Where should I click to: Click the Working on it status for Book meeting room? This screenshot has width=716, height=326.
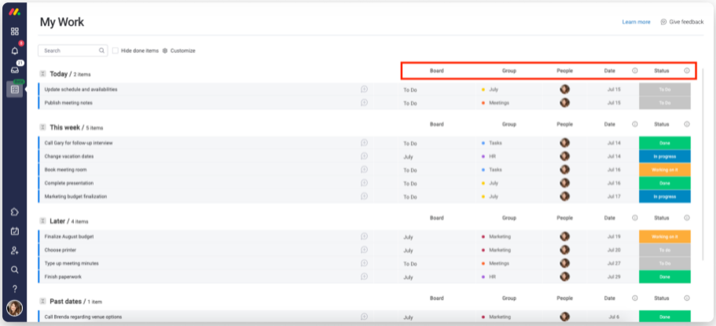click(664, 170)
